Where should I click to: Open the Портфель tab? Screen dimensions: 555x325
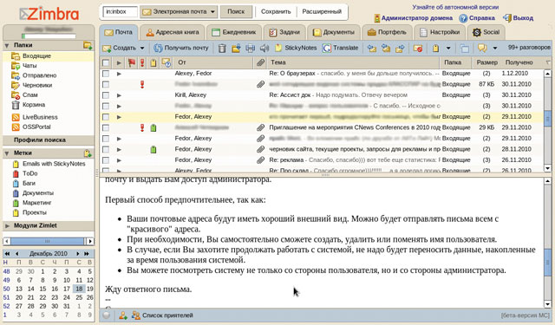pos(387,32)
